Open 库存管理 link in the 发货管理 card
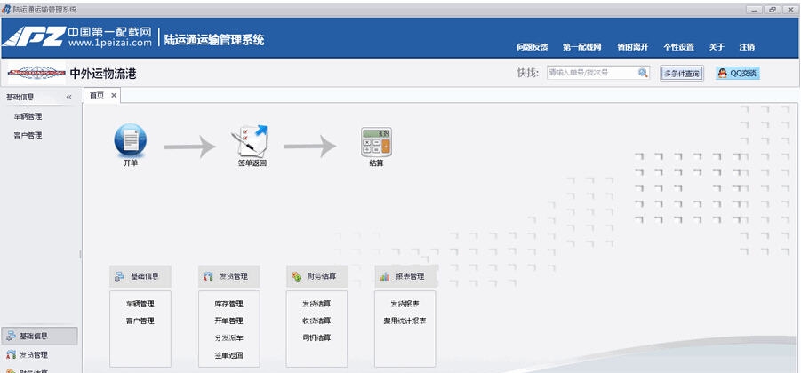 point(228,304)
